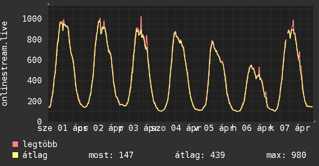The image size is (319, 166).
Task: Click the green arrow at the x-axis end
Action: [315, 122]
